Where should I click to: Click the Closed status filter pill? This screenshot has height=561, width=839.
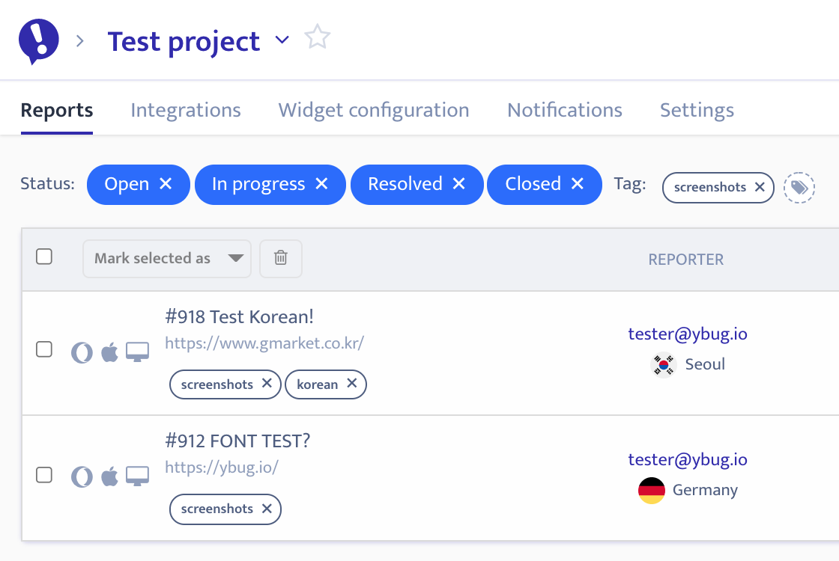coord(544,184)
